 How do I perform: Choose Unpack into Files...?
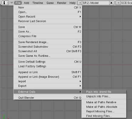tap(104, 96)
